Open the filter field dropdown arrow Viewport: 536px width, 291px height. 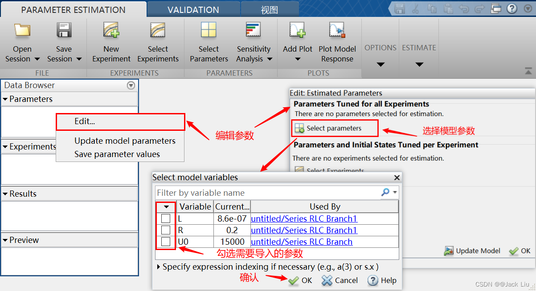395,193
